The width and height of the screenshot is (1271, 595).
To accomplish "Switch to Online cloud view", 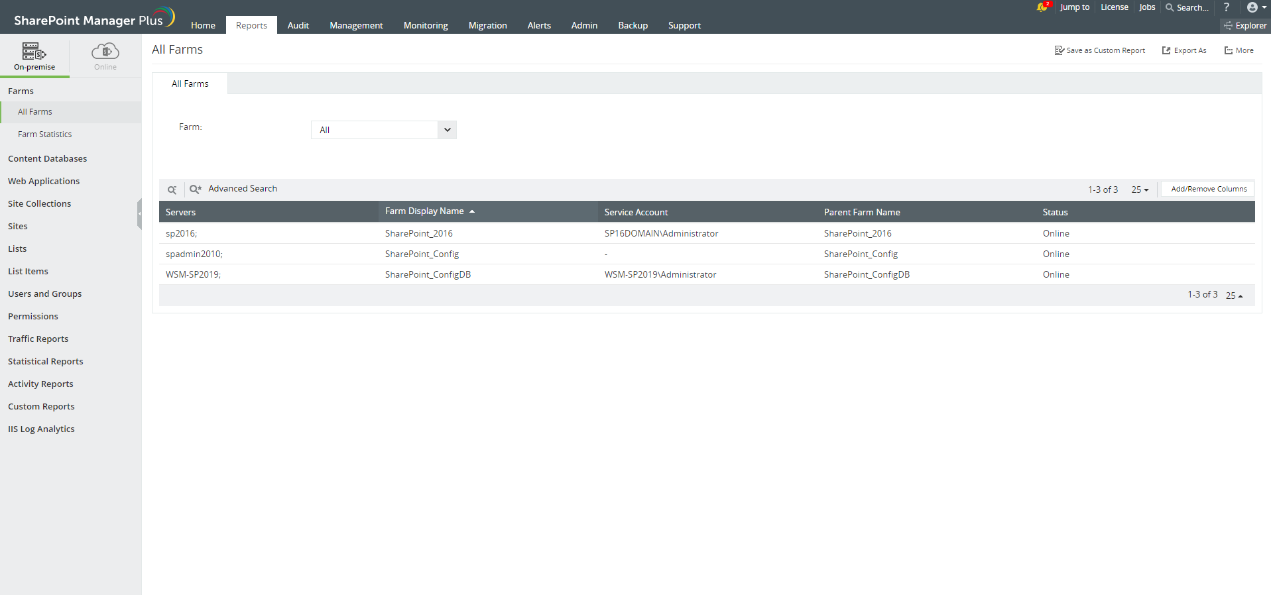I will [105, 56].
